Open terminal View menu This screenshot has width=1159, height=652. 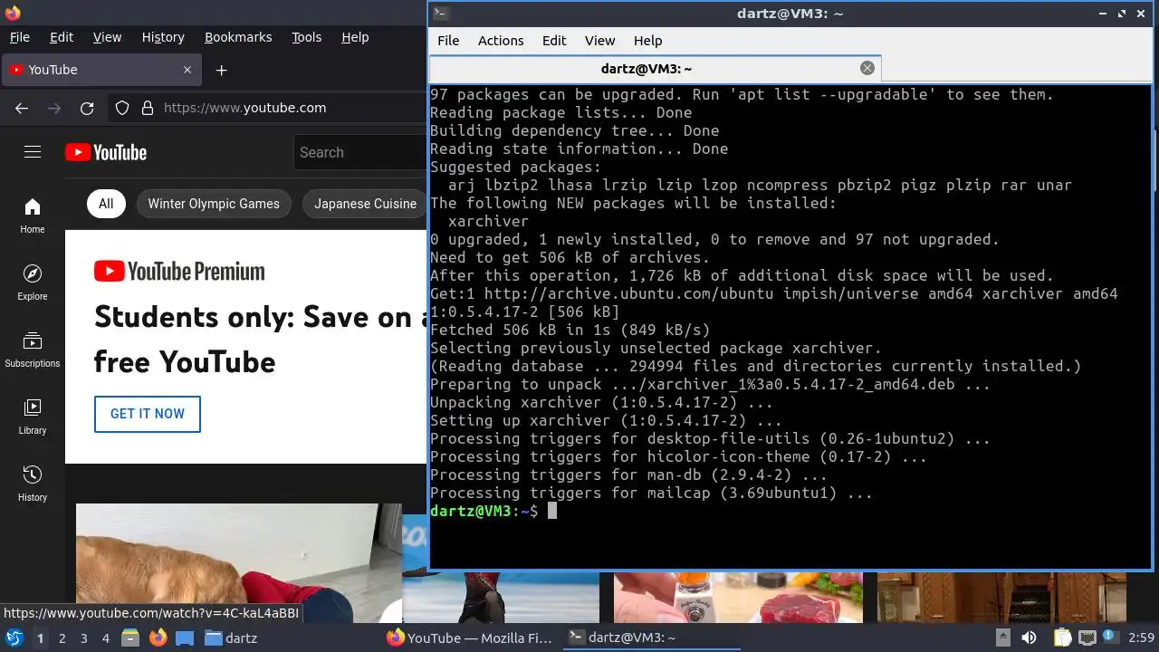pos(599,41)
